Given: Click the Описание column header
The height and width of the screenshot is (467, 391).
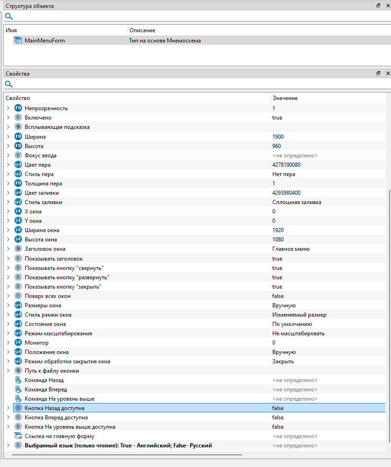Looking at the screenshot, I should (142, 30).
